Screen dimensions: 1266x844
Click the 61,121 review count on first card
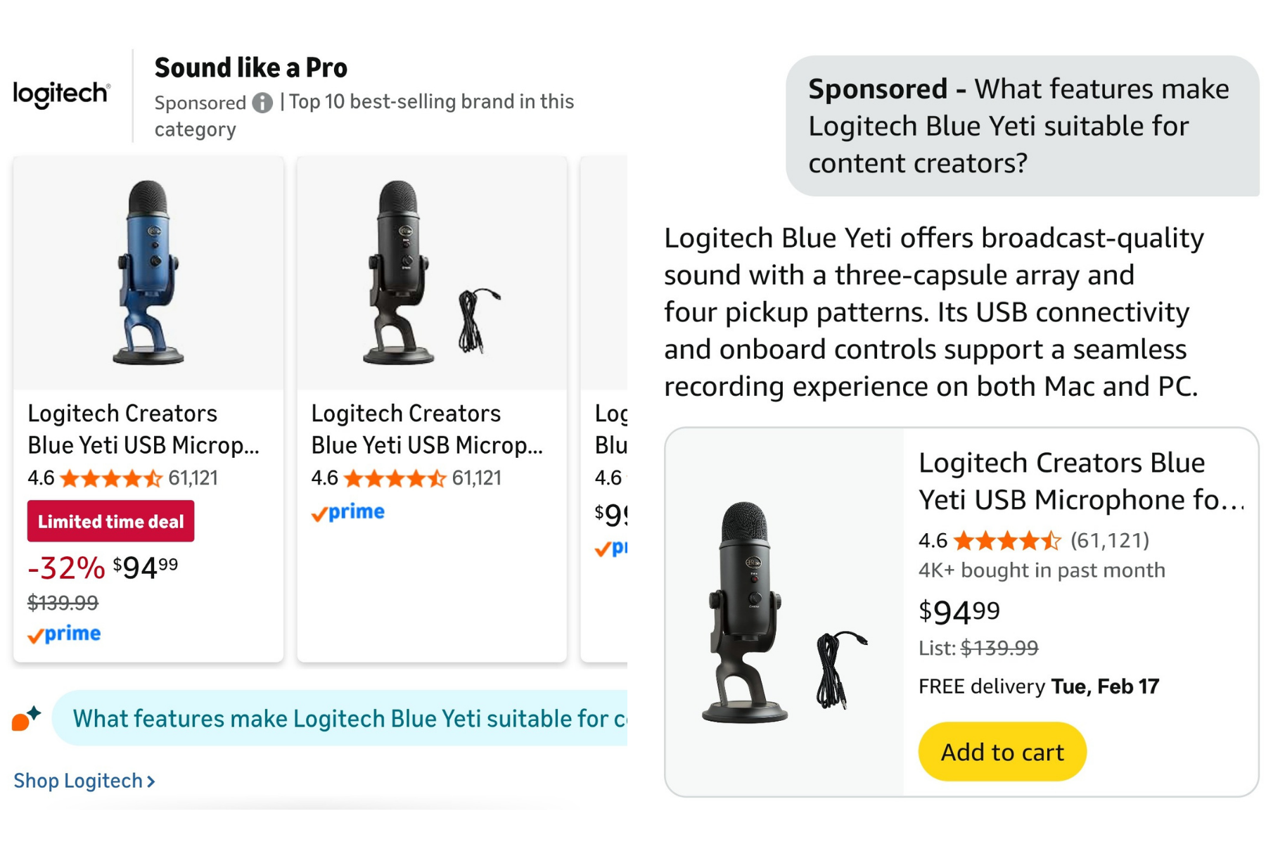pyautogui.click(x=193, y=478)
